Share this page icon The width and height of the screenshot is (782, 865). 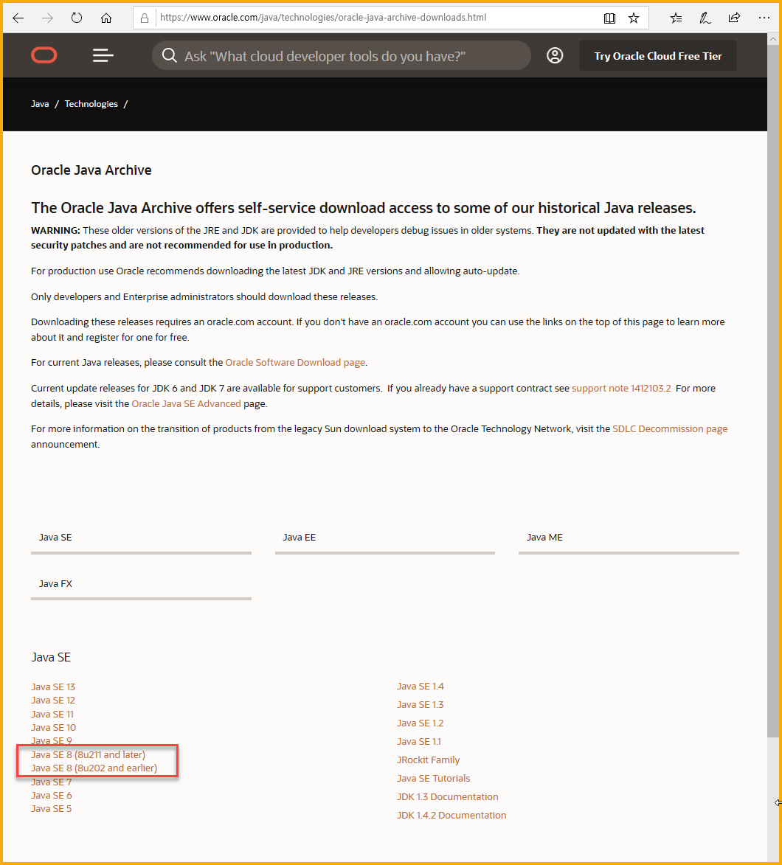point(734,18)
